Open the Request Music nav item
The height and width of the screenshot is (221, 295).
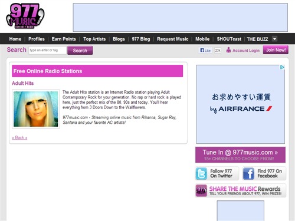[173, 39]
